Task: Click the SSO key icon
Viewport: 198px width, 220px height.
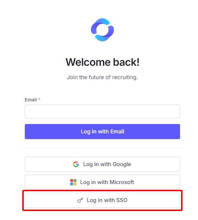Action: tap(80, 200)
